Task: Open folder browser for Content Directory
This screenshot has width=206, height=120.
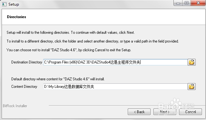Action: pyautogui.click(x=192, y=87)
